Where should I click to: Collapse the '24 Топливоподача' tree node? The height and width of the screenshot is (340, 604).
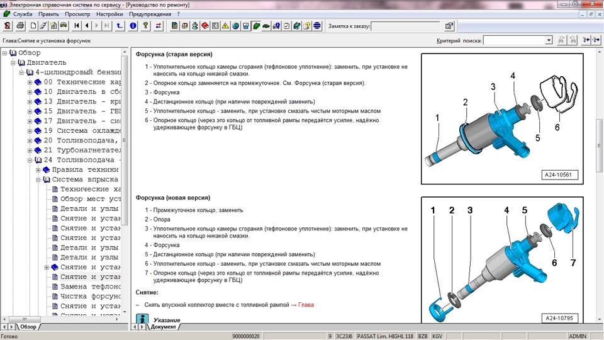coord(30,160)
